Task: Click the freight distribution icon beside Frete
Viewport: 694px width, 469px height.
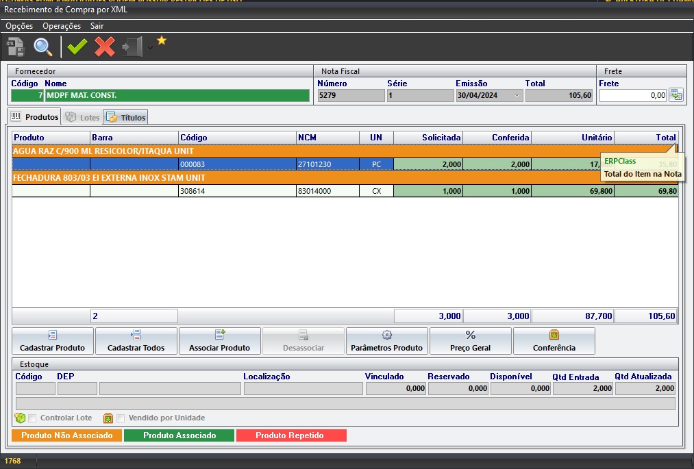Action: coord(676,95)
